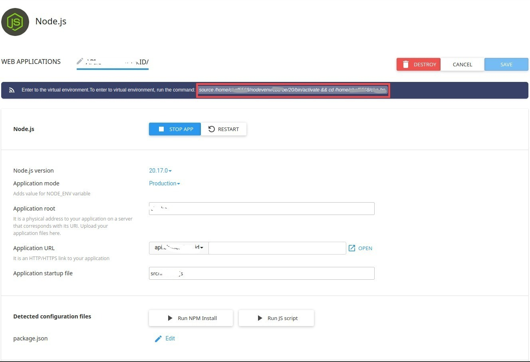Click the feed icon in the info banner
This screenshot has width=530, height=362.
point(12,90)
